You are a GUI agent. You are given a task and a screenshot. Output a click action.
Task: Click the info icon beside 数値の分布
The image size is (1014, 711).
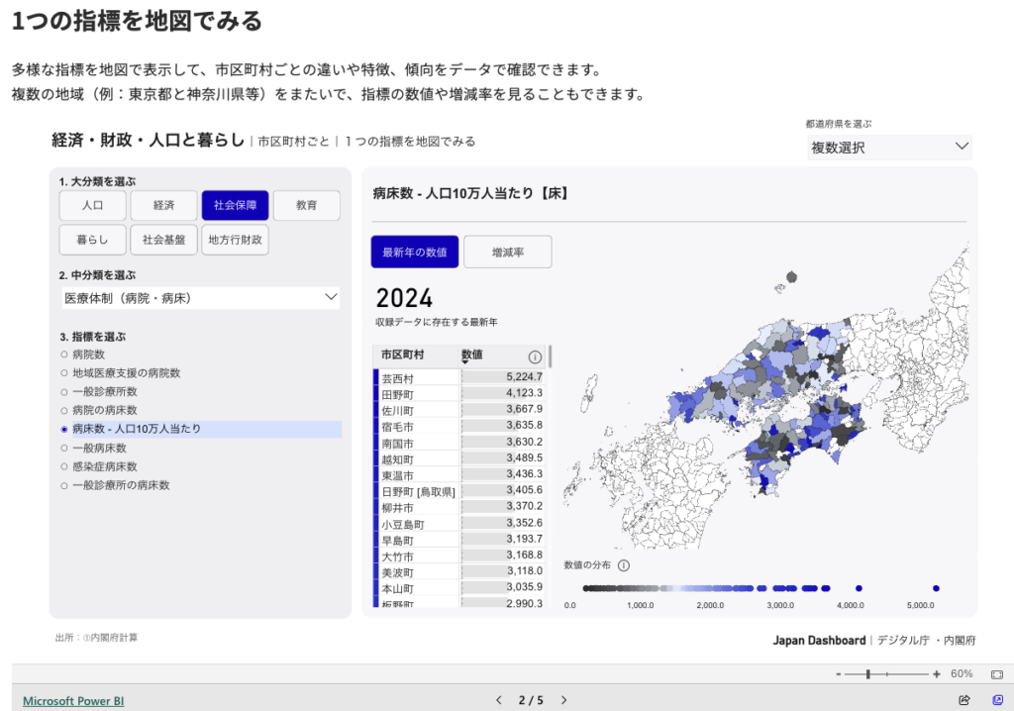[624, 565]
